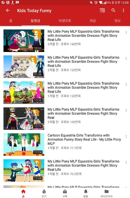Open options menu for 12:35 video
The image size is (130, 198).
(126, 33)
